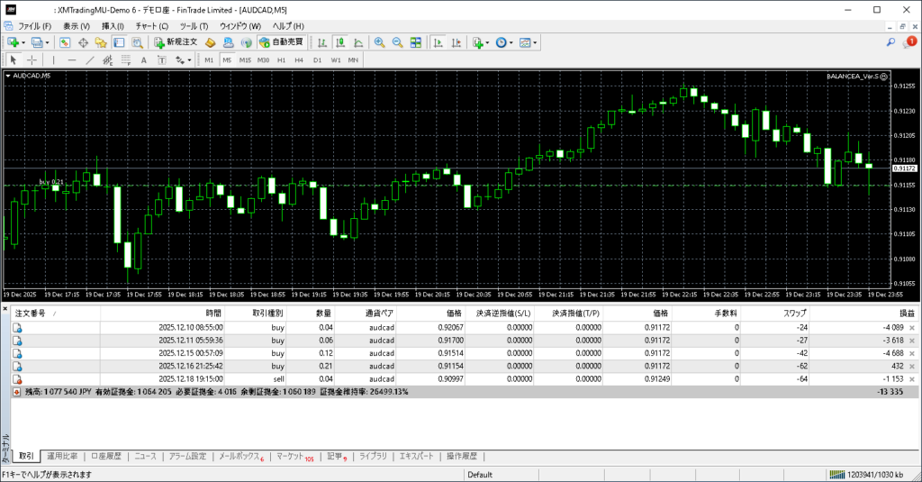Viewport: 922px width, 482px height.
Task: Open the チャート (C) menu
Action: [151, 26]
